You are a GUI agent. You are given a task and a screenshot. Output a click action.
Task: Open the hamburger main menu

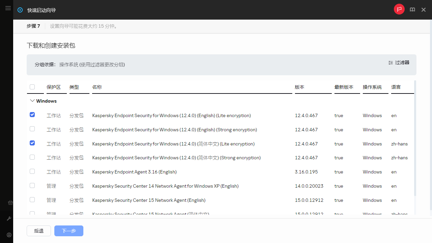tap(8, 8)
